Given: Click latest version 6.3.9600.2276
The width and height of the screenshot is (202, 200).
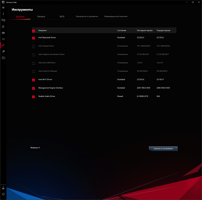Looking at the screenshot, I should pos(143,96).
